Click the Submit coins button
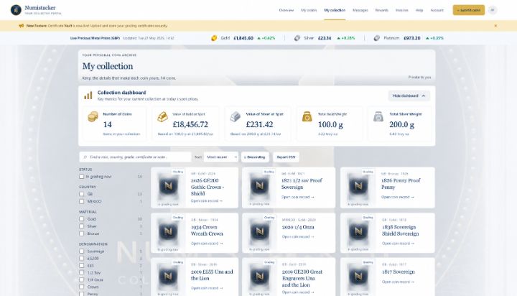517x296 pixels. (468, 10)
